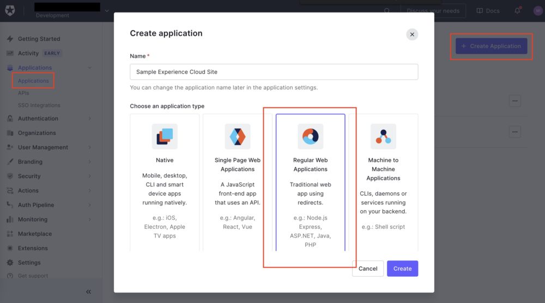545x303 pixels.
Task: Expand the Auth Pipeline section chevron
Action: [x=90, y=205]
